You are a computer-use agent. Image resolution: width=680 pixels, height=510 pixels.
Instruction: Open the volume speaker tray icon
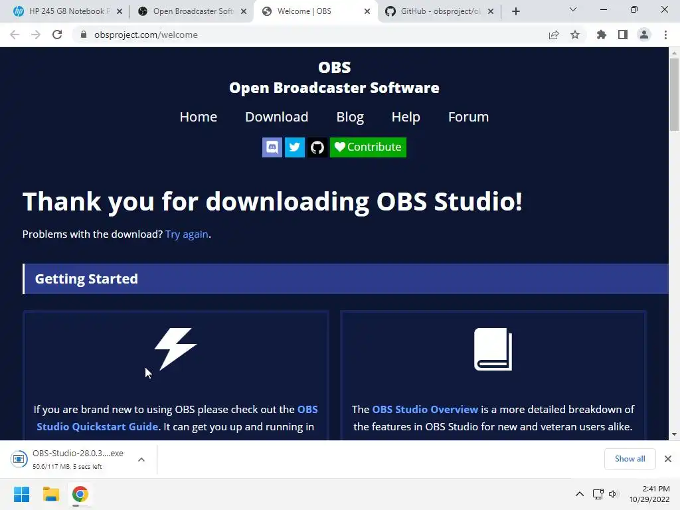coord(613,494)
